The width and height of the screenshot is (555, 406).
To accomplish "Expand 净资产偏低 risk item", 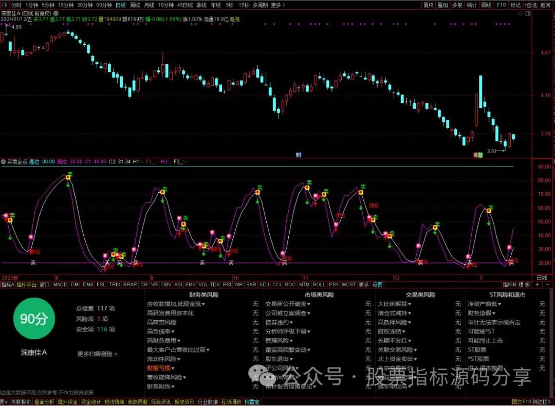I will coord(485,304).
